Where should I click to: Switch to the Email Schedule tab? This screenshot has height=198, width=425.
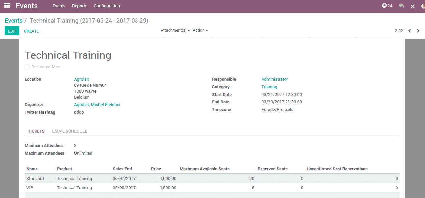pyautogui.click(x=69, y=131)
